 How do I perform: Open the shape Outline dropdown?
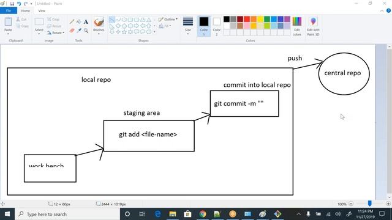168,19
